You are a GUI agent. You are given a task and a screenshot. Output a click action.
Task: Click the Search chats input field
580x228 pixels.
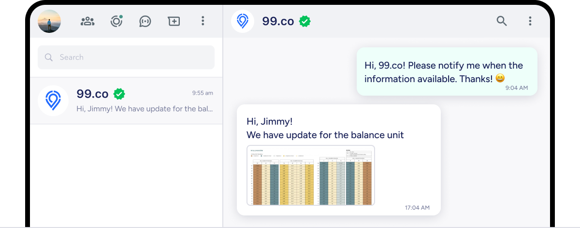tap(130, 57)
